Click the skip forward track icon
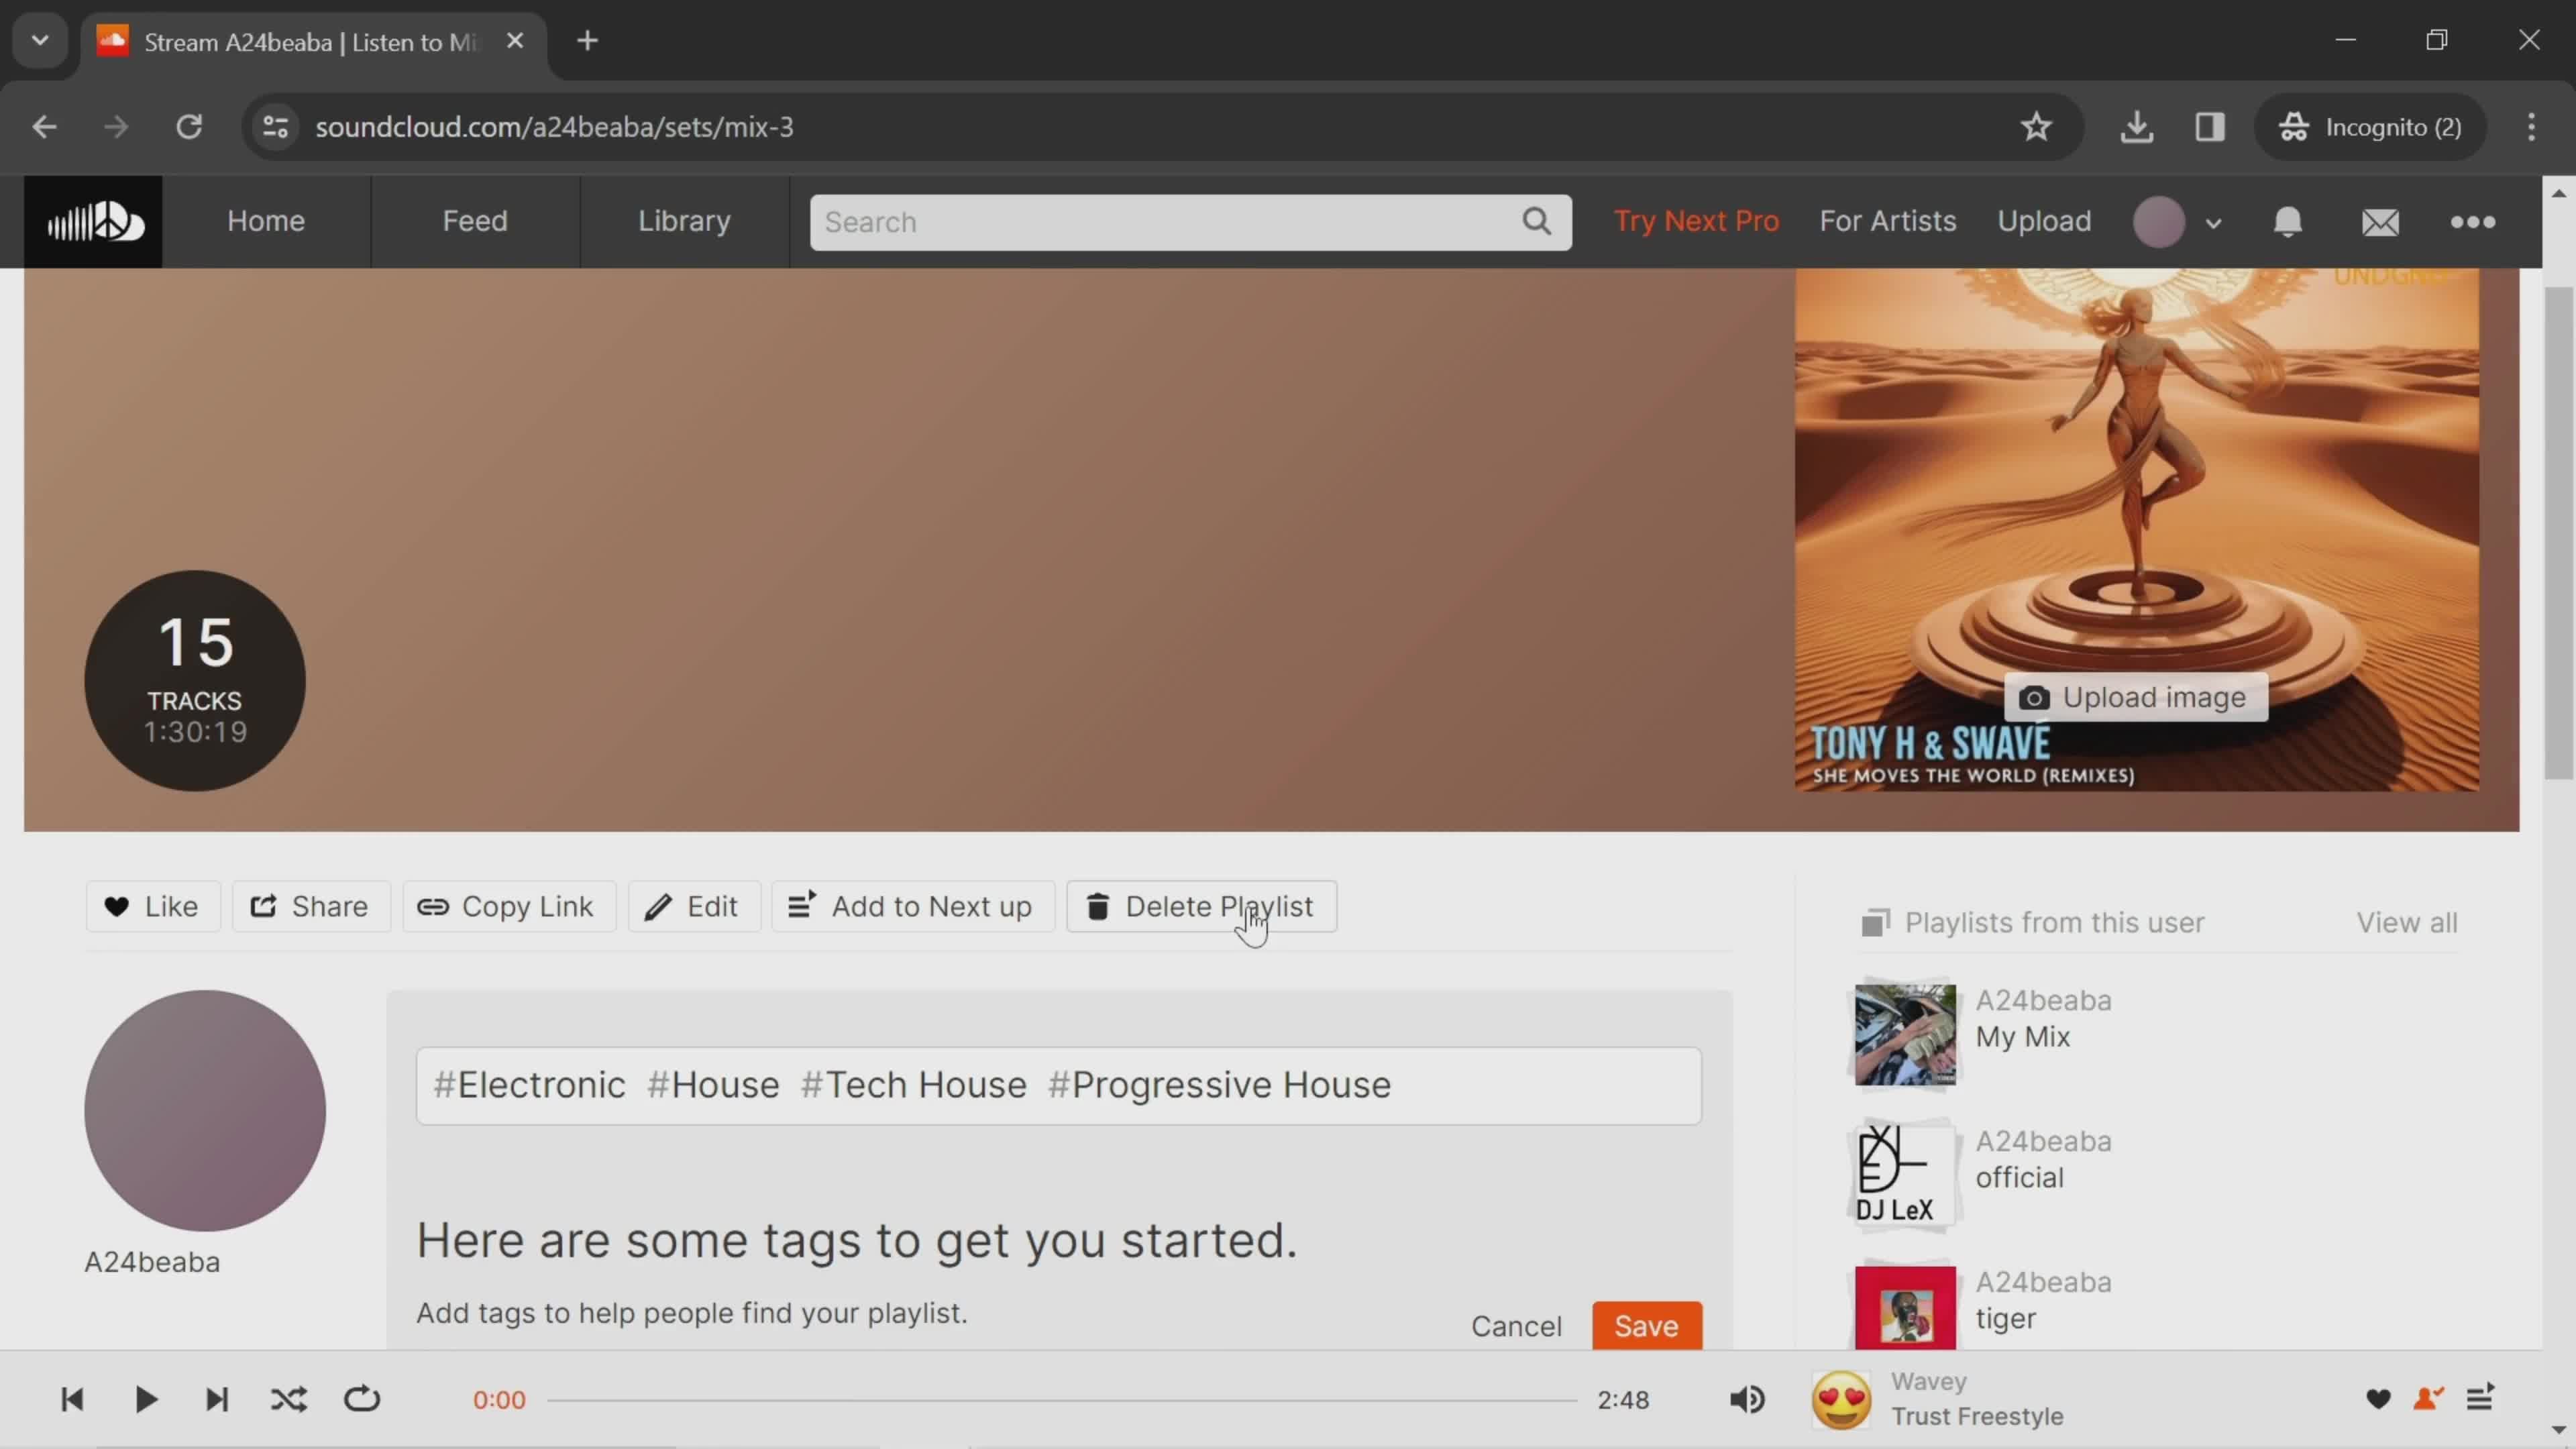2576x1449 pixels. 216,1399
